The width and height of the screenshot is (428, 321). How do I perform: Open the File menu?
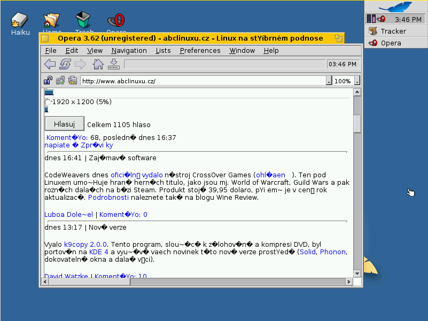[x=51, y=51]
